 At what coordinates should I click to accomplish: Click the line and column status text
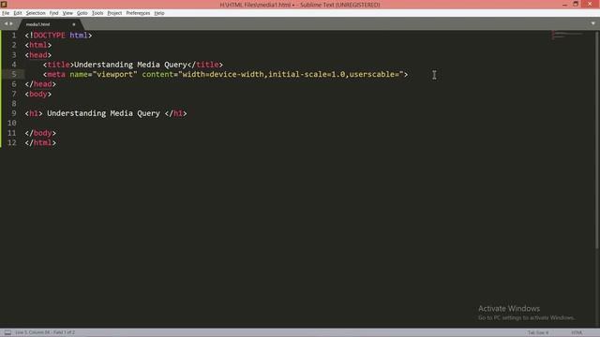coord(45,333)
